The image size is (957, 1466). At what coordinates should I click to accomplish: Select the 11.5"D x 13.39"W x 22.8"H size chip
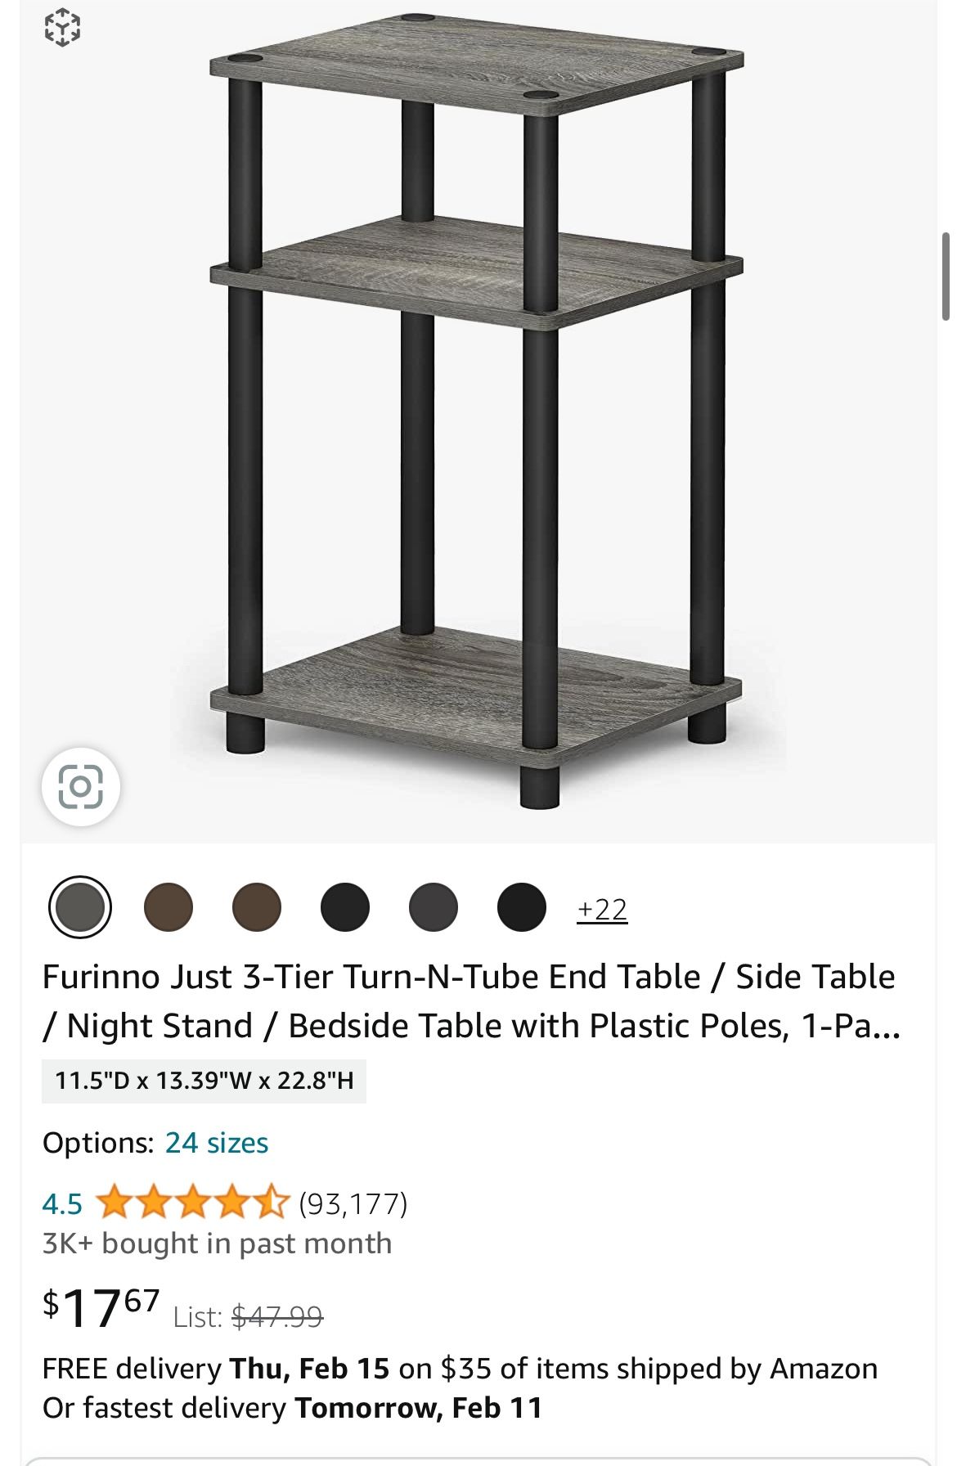click(x=204, y=1081)
